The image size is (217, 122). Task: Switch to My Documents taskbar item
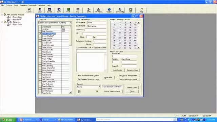(66, 120)
